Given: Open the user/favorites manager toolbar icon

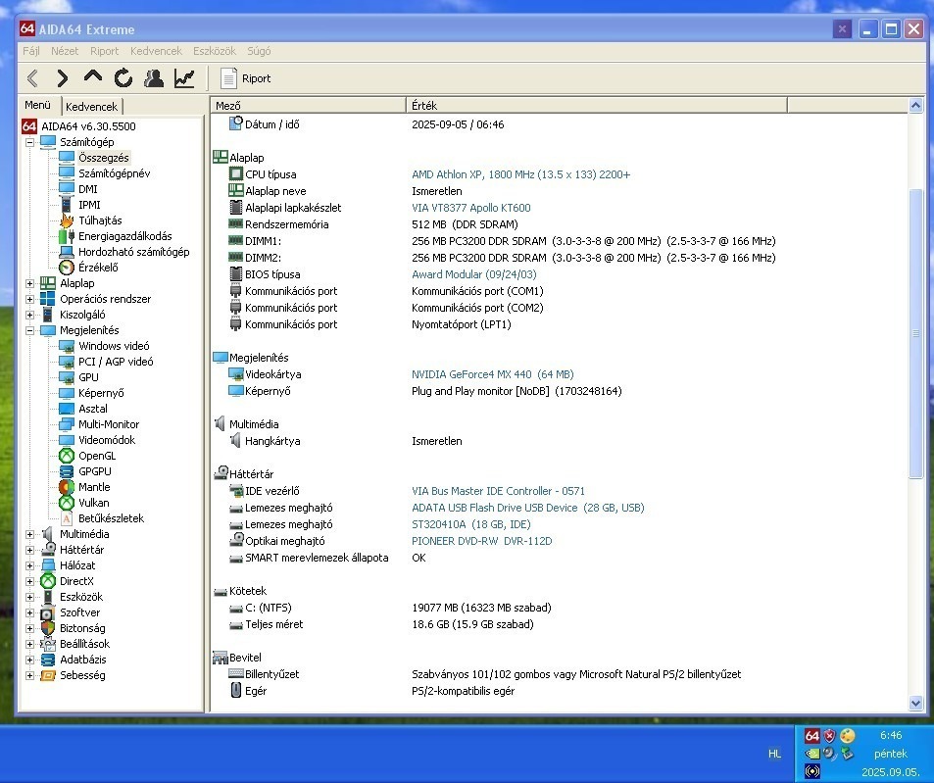Looking at the screenshot, I should pos(154,78).
